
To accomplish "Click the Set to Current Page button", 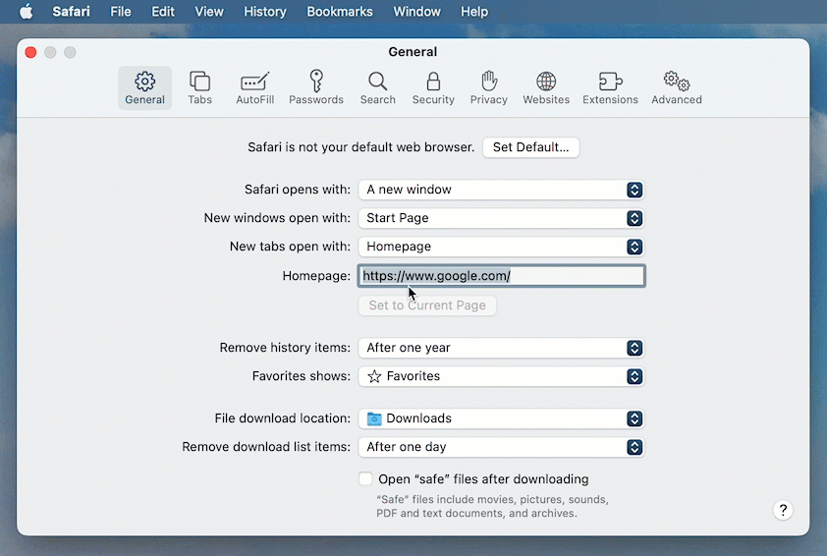I will 427,306.
